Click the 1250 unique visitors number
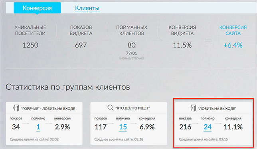The image size is (257, 149). click(30, 45)
